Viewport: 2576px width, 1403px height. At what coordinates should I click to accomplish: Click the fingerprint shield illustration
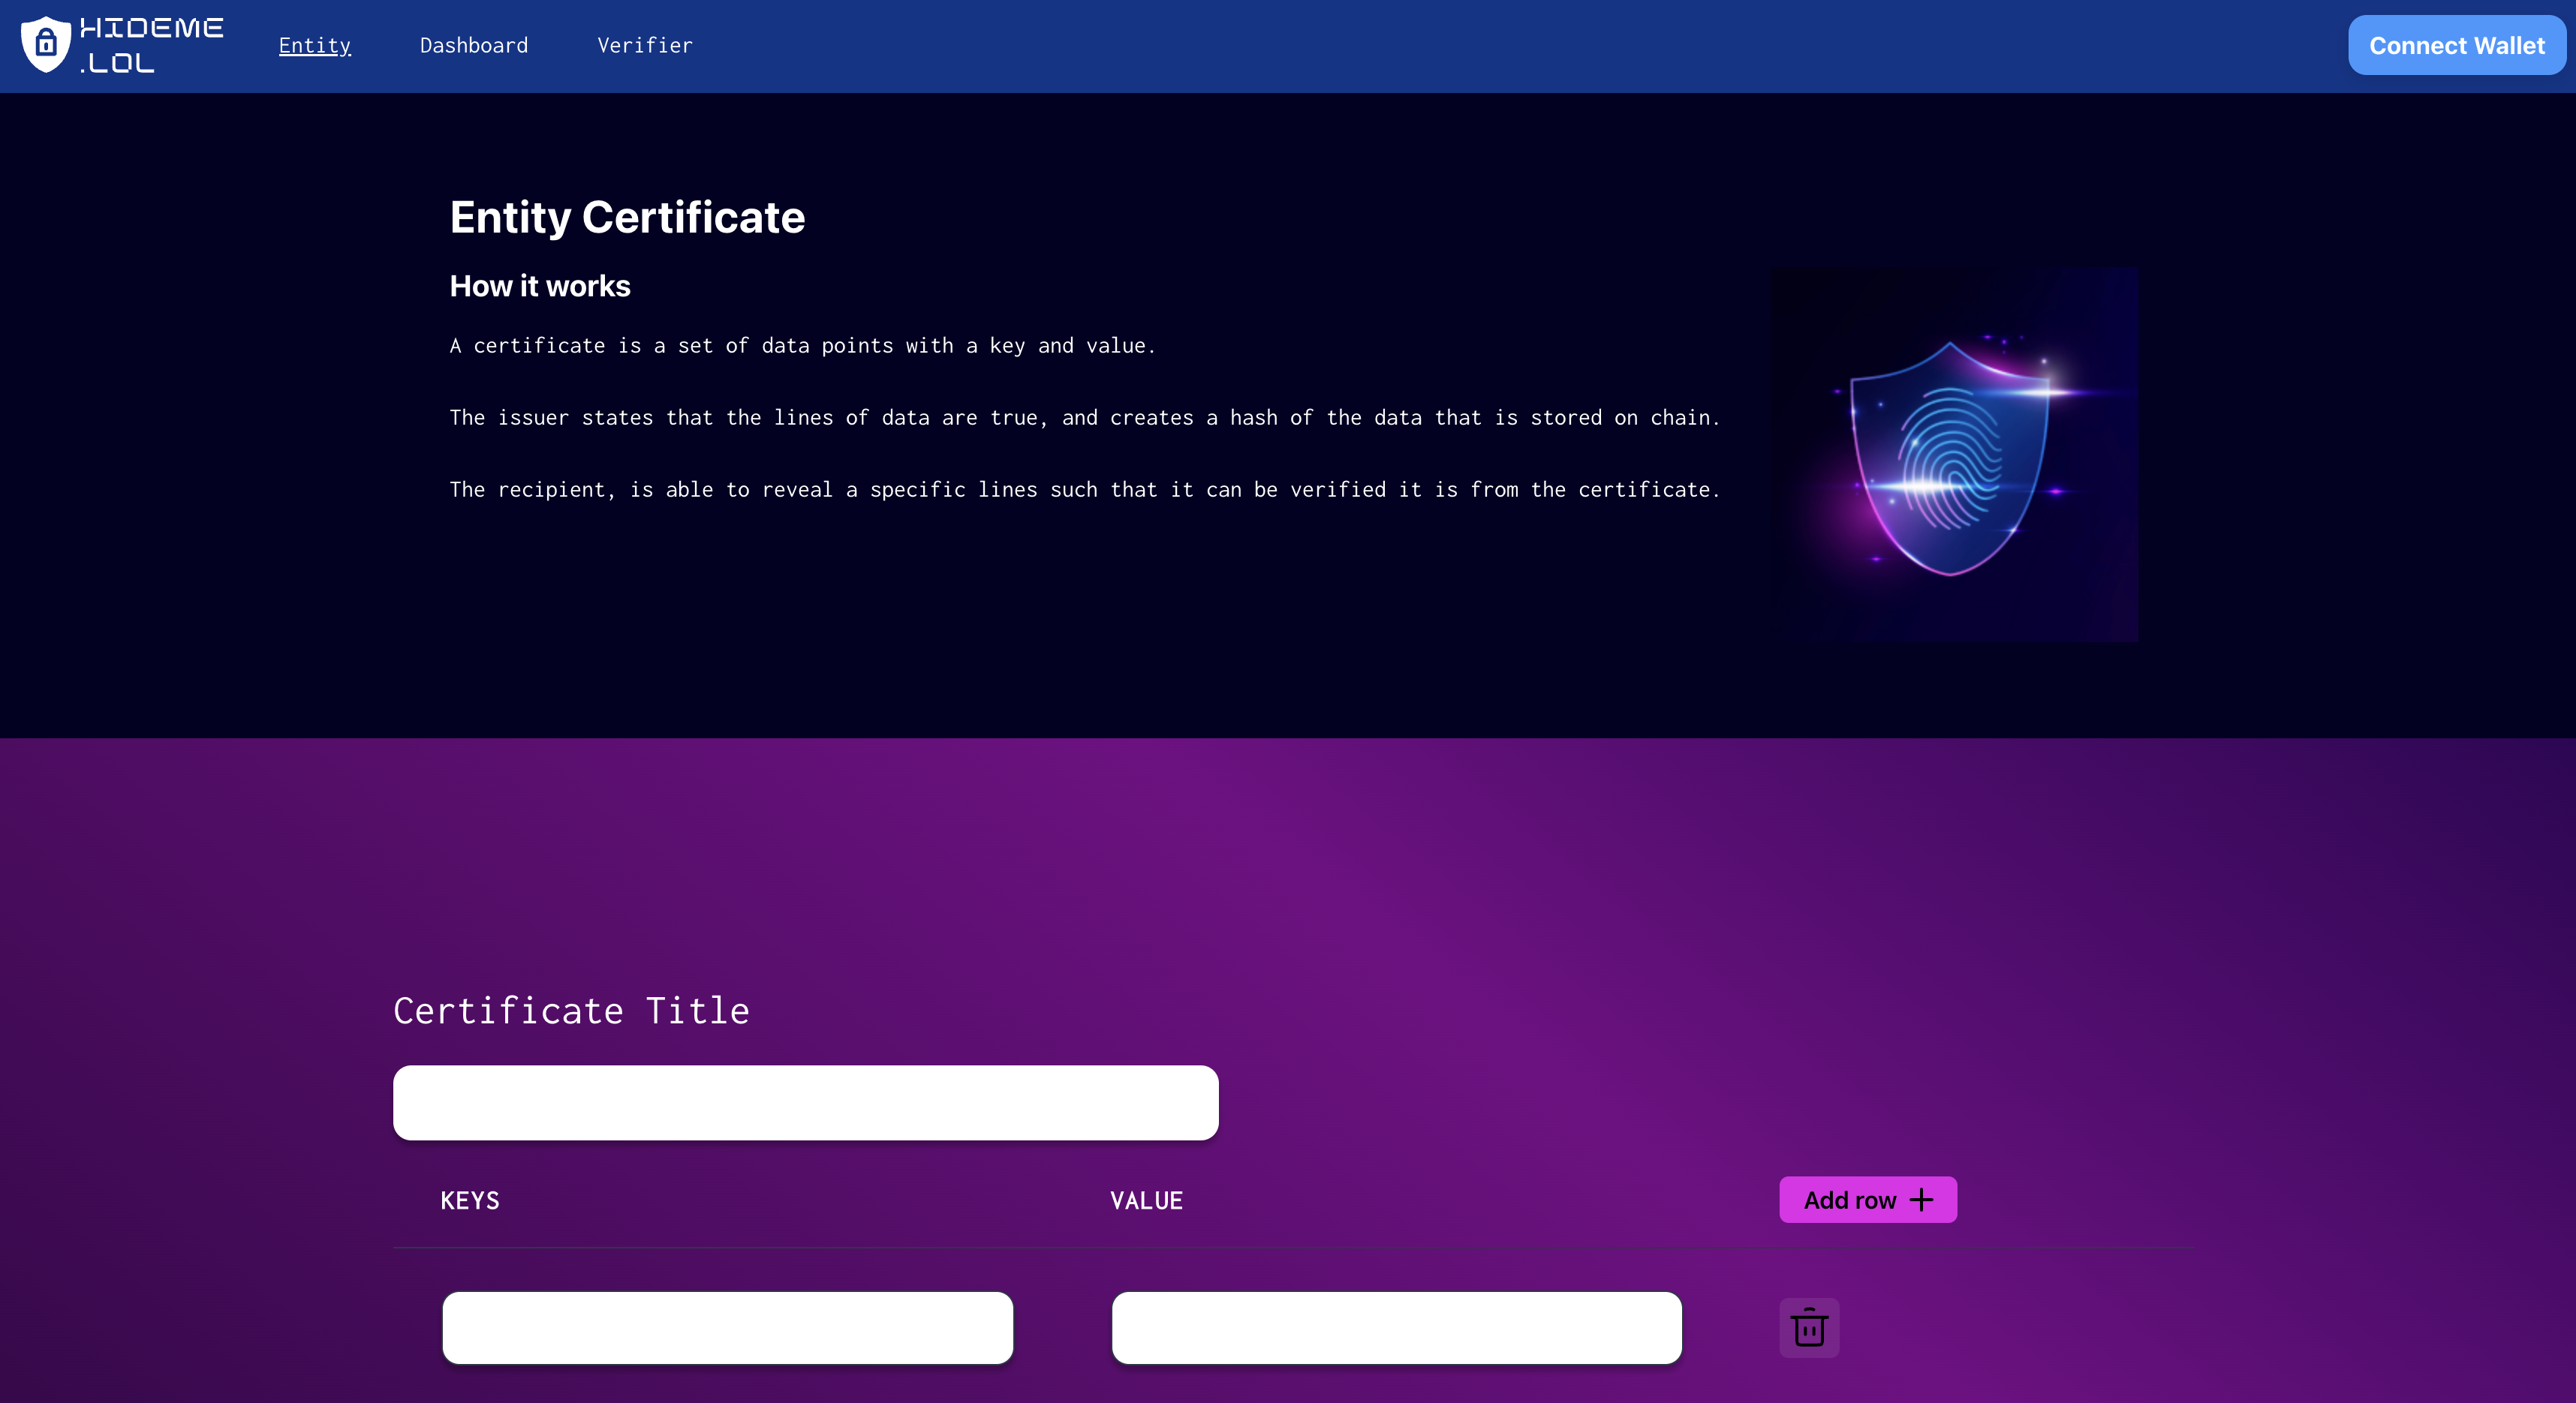[1954, 455]
